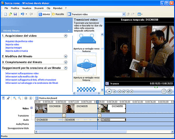Open a project with the folder icon

click(x=10, y=14)
